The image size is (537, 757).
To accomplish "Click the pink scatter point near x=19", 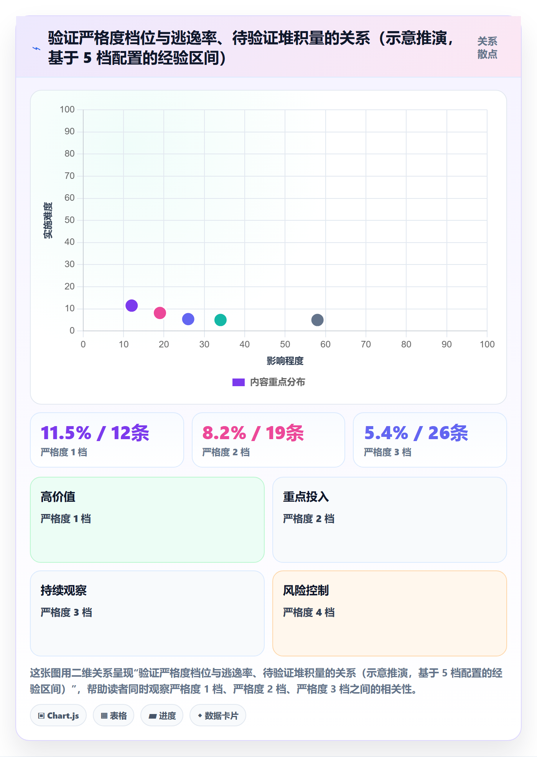I will coord(160,313).
